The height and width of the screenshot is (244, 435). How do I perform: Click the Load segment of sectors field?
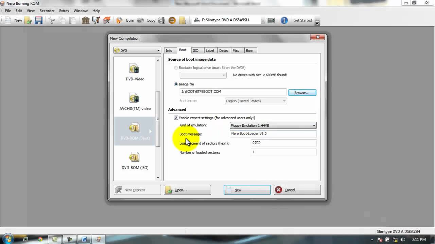(x=283, y=143)
